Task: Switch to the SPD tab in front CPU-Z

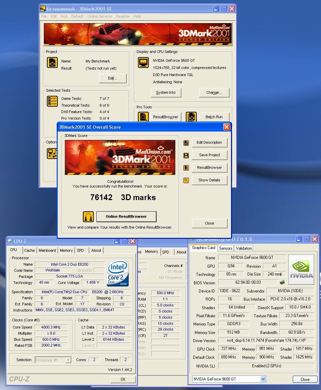Action: click(x=80, y=250)
